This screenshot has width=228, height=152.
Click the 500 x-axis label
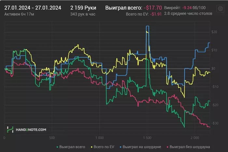pos(52,138)
